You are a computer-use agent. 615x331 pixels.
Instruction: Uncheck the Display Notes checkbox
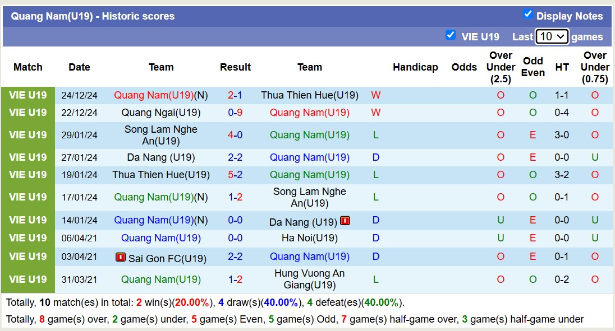point(528,15)
